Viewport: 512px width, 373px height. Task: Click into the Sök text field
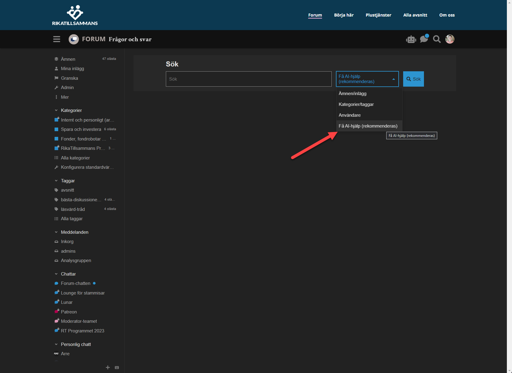(248, 79)
